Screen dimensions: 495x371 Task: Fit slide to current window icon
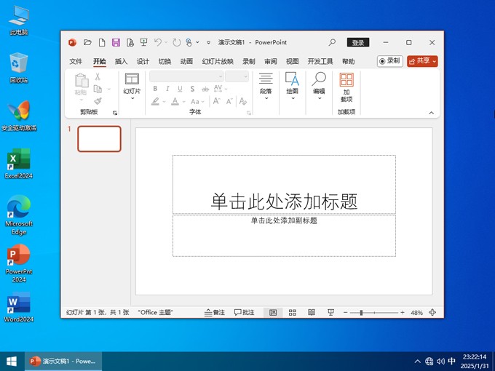click(432, 312)
